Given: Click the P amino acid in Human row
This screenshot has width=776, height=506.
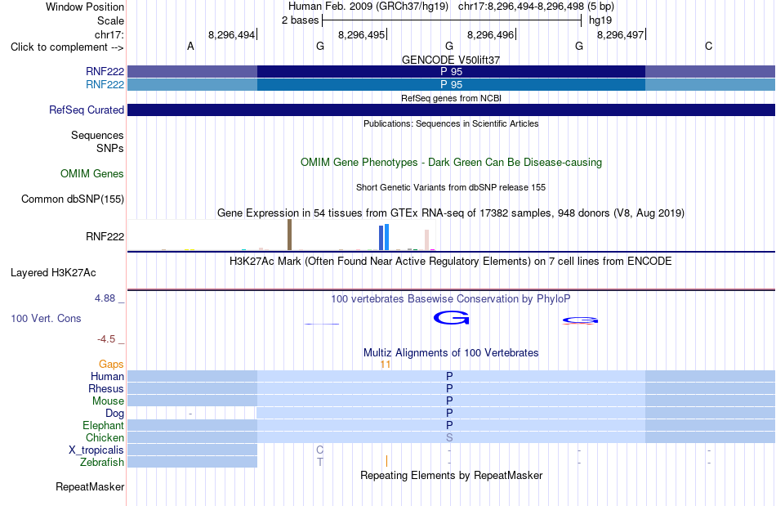Looking at the screenshot, I should click(x=449, y=376).
